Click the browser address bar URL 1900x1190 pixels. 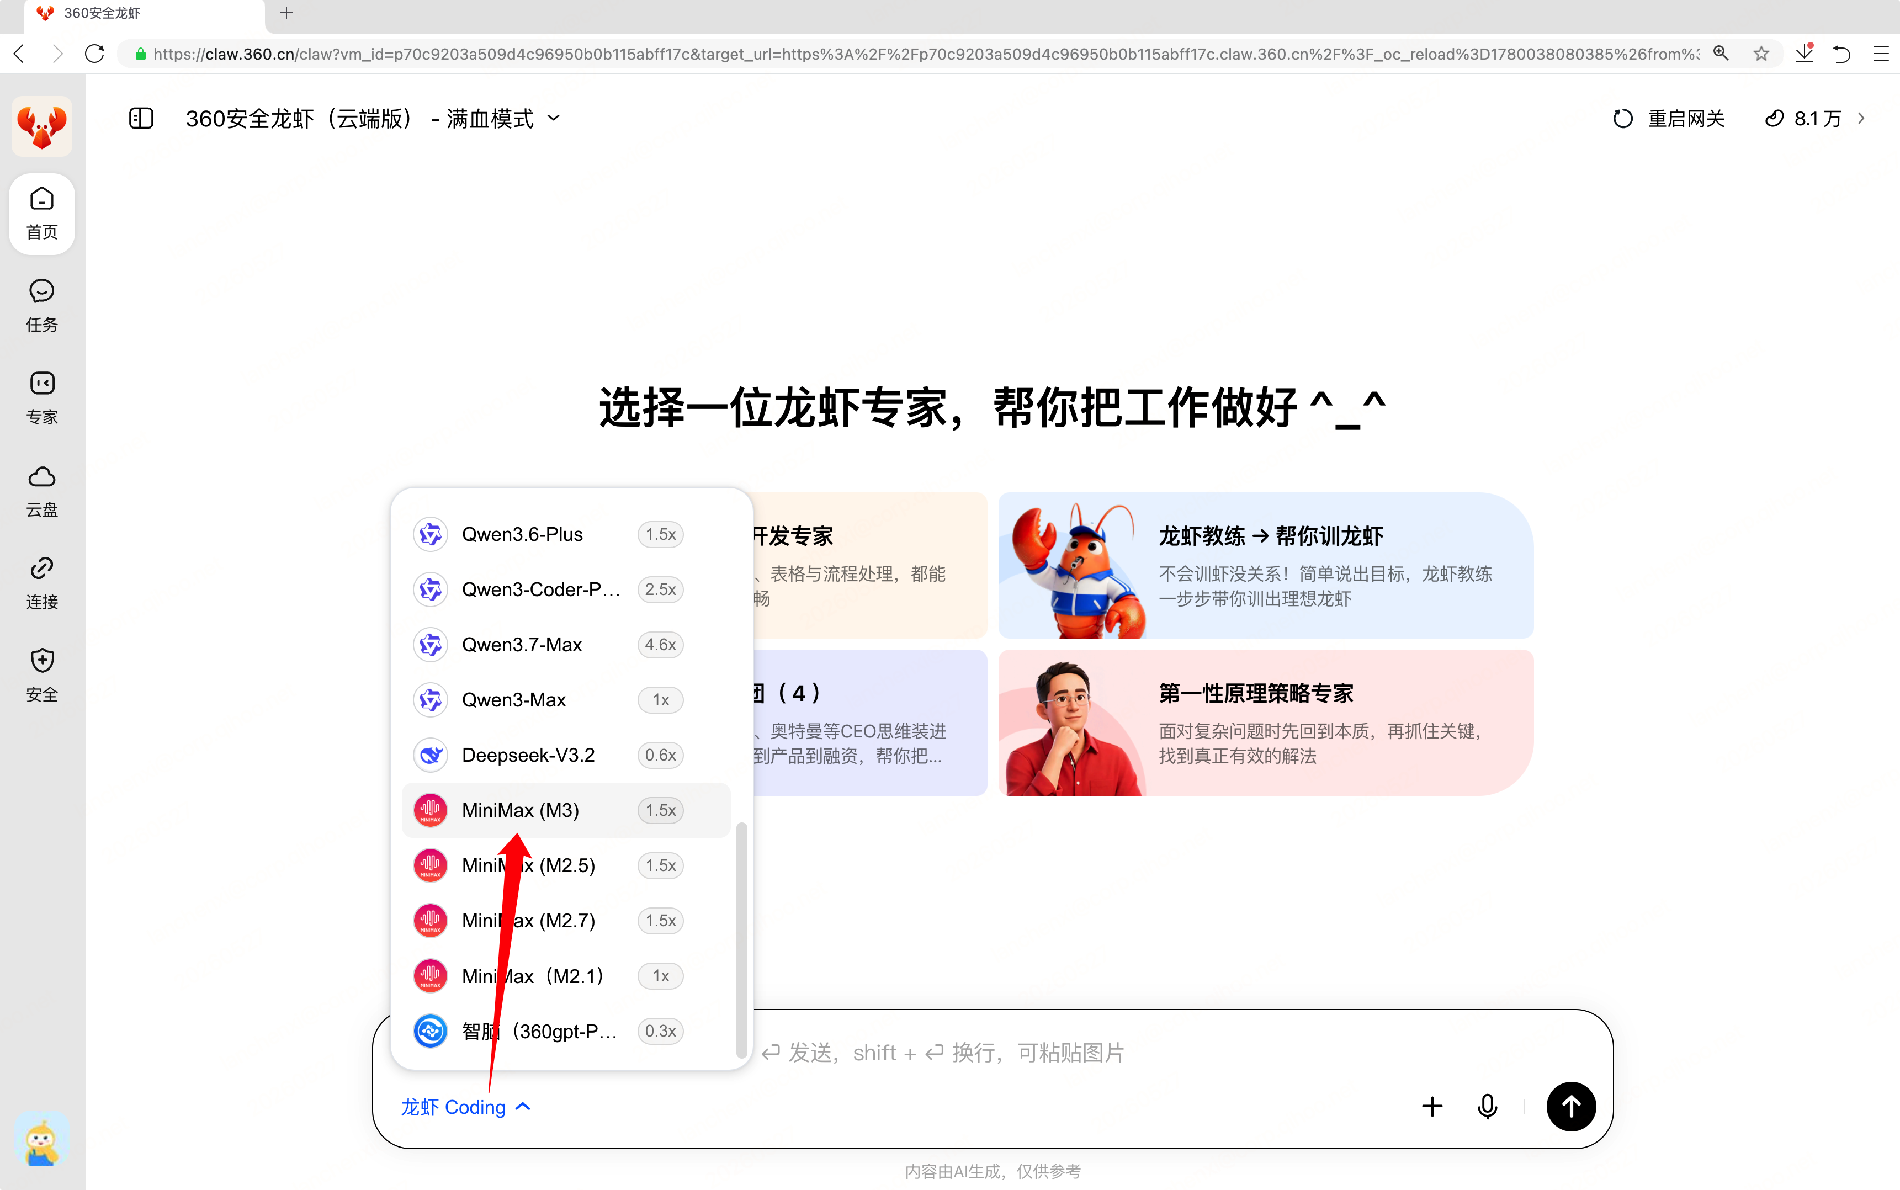point(926,54)
